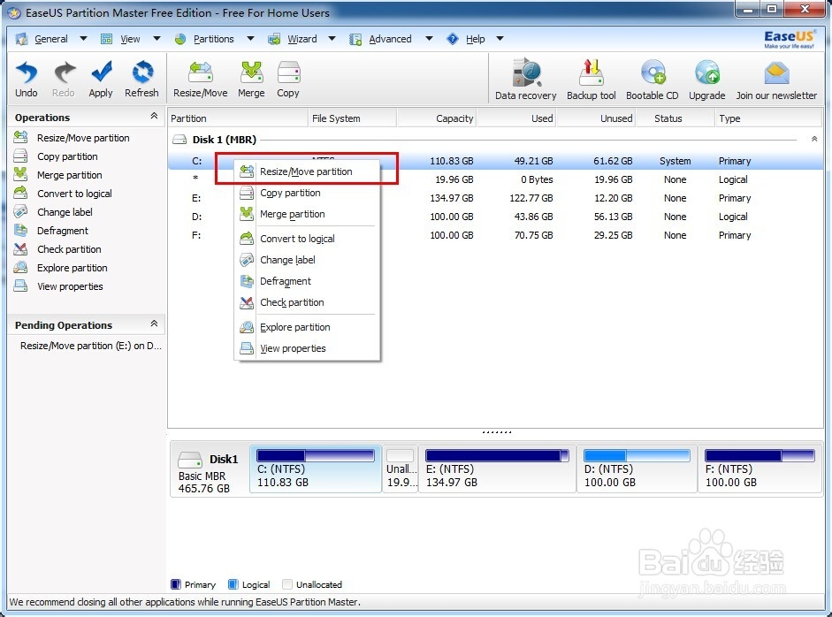Choose Merge partition in the context menu
This screenshot has width=832, height=617.
[x=307, y=214]
